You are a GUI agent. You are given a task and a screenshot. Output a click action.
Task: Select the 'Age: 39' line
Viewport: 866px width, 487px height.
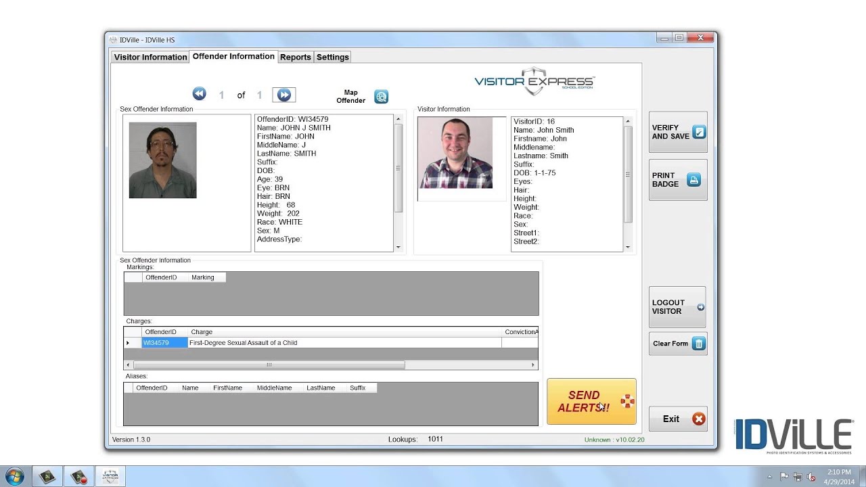coord(270,179)
